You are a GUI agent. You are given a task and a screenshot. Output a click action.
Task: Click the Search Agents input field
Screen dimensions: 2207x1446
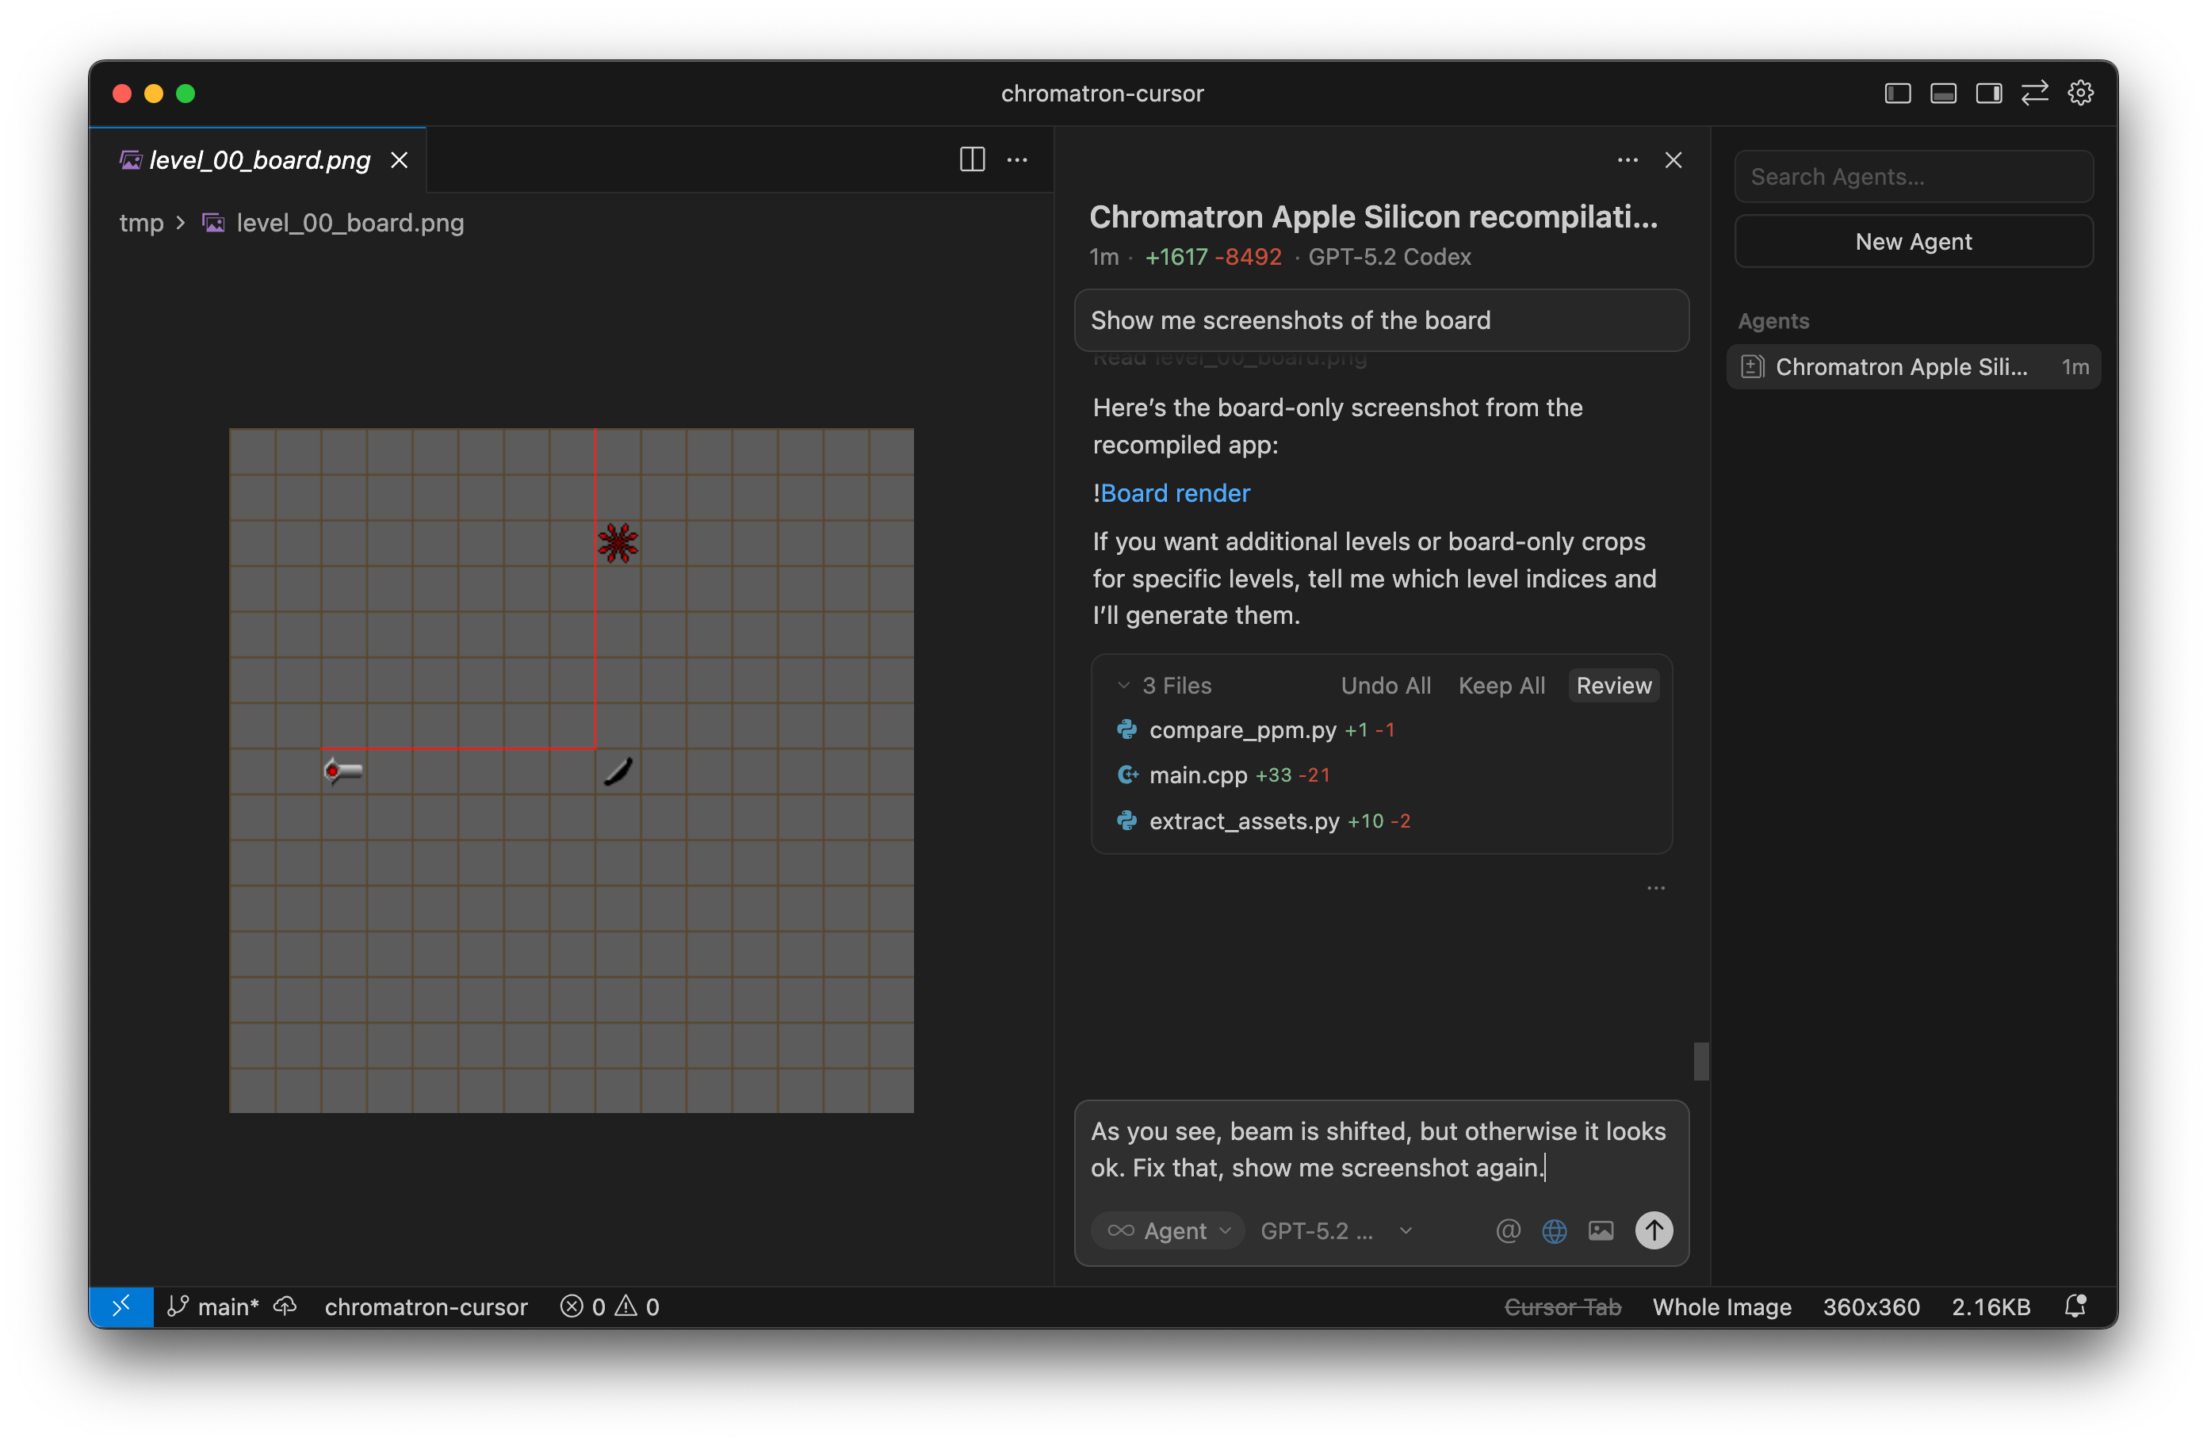[x=1913, y=176]
